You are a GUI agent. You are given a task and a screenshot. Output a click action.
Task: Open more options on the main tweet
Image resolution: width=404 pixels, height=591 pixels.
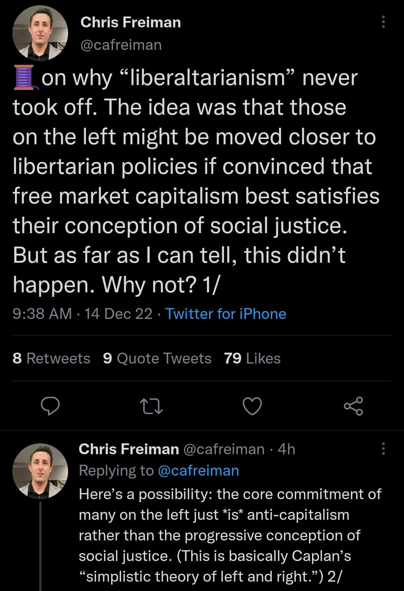(383, 22)
